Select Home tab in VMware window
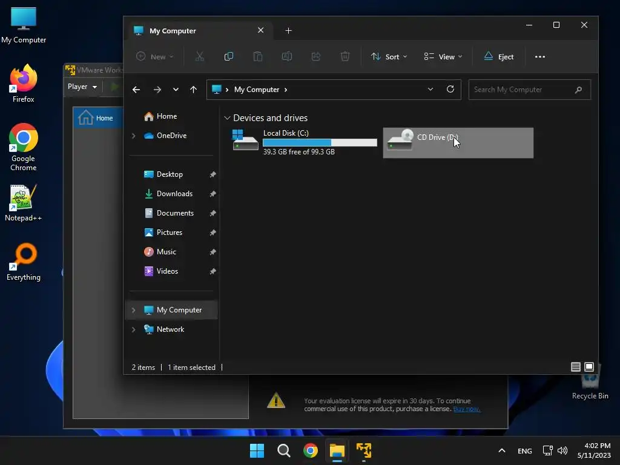 pyautogui.click(x=97, y=118)
